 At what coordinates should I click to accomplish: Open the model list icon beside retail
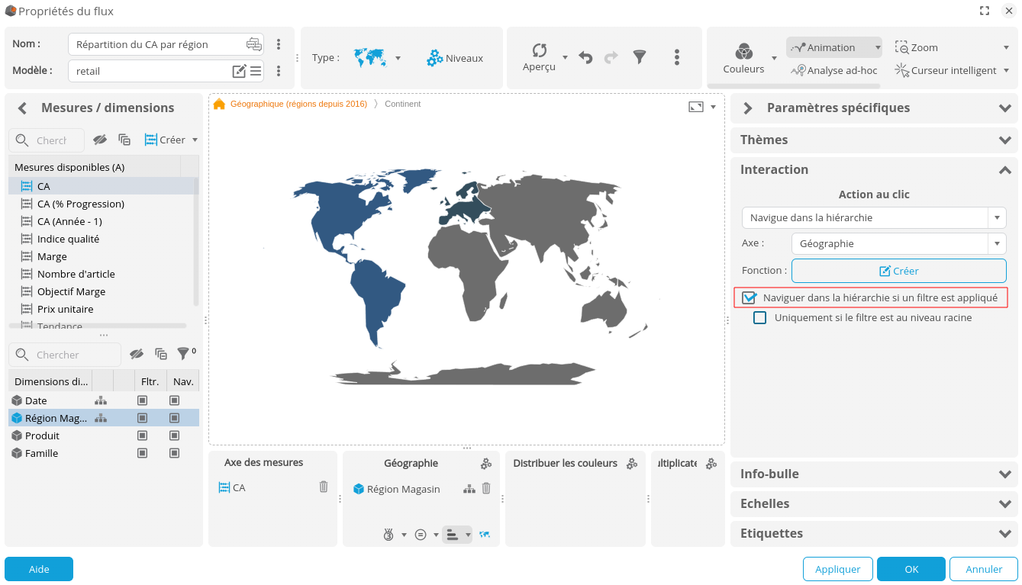tap(256, 71)
